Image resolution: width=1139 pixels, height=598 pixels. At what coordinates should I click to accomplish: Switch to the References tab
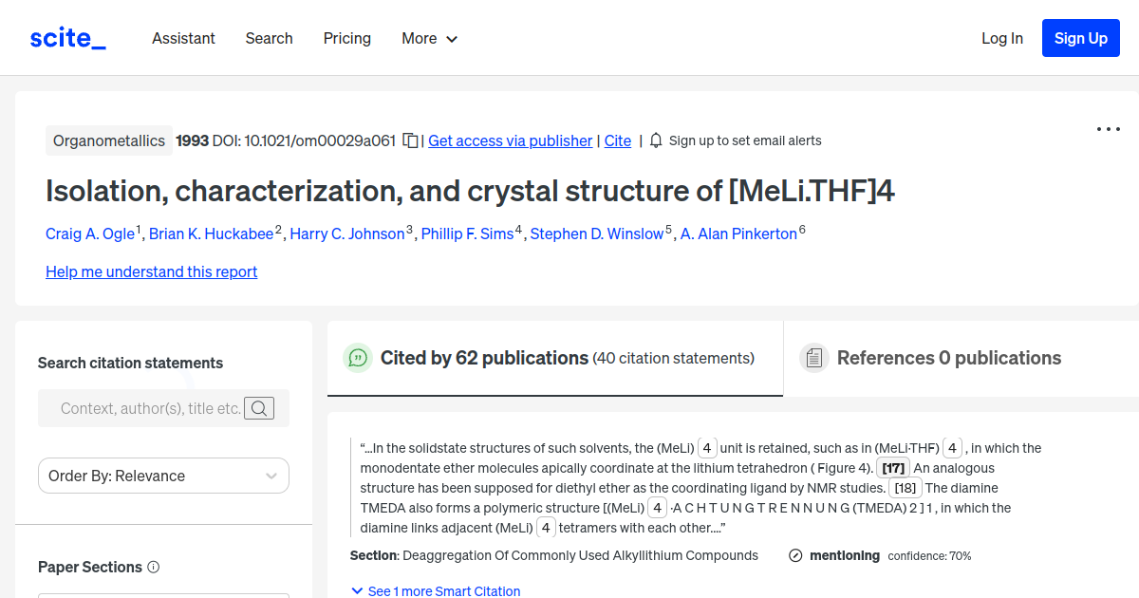click(949, 358)
